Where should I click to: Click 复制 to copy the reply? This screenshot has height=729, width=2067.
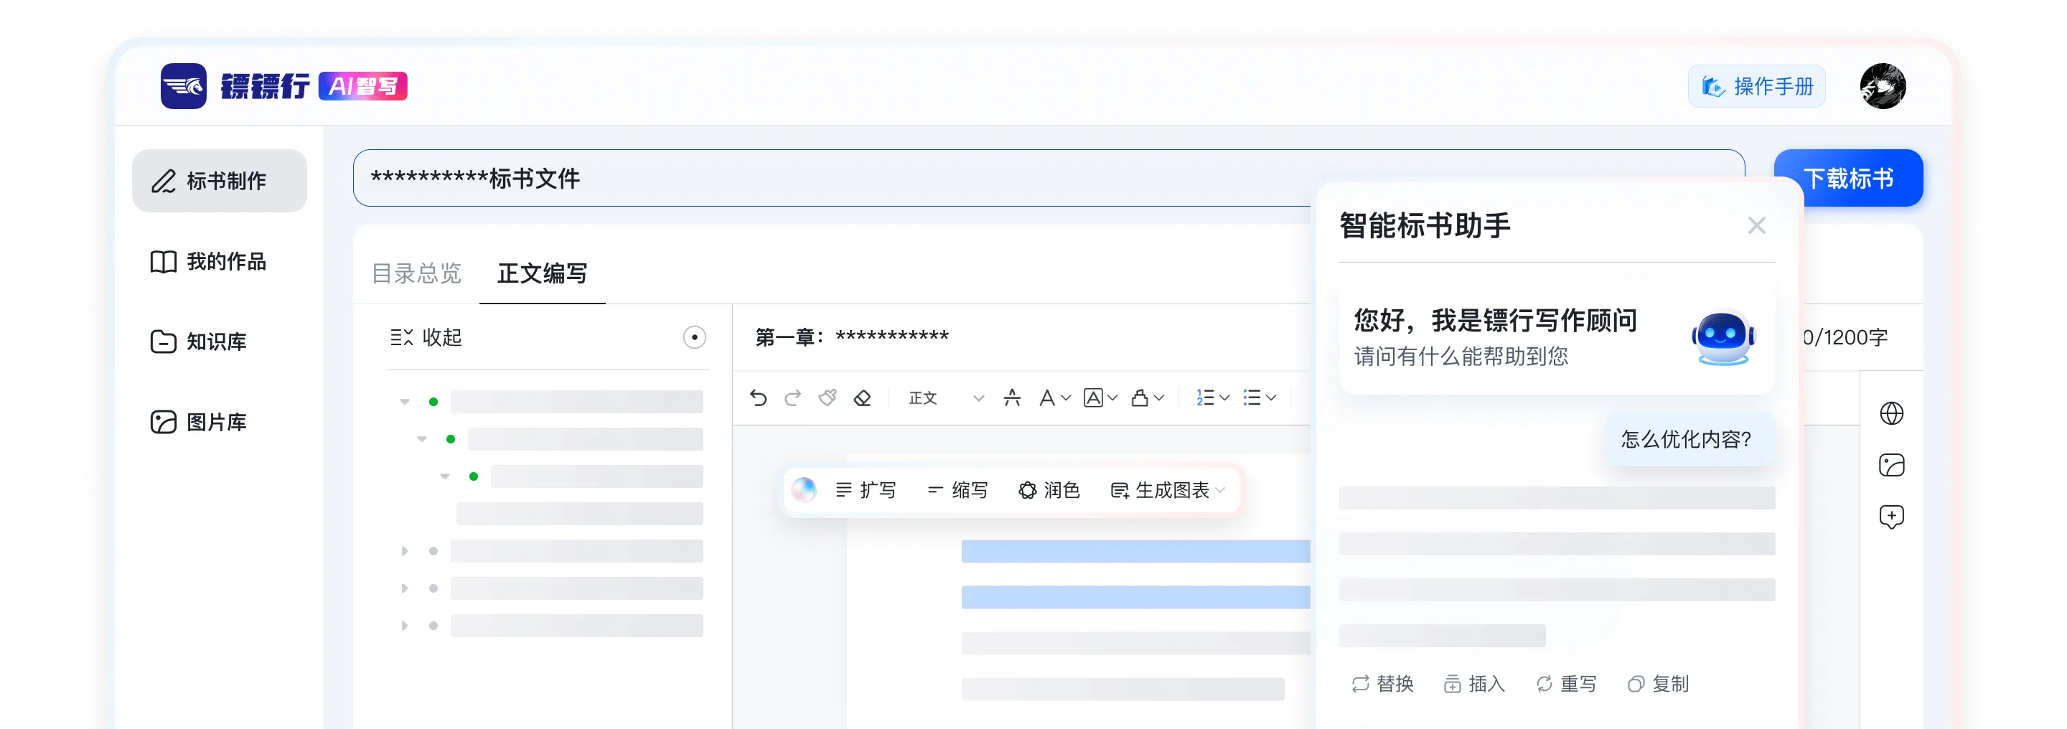[1658, 683]
